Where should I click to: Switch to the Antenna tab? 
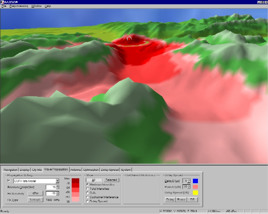(75, 170)
